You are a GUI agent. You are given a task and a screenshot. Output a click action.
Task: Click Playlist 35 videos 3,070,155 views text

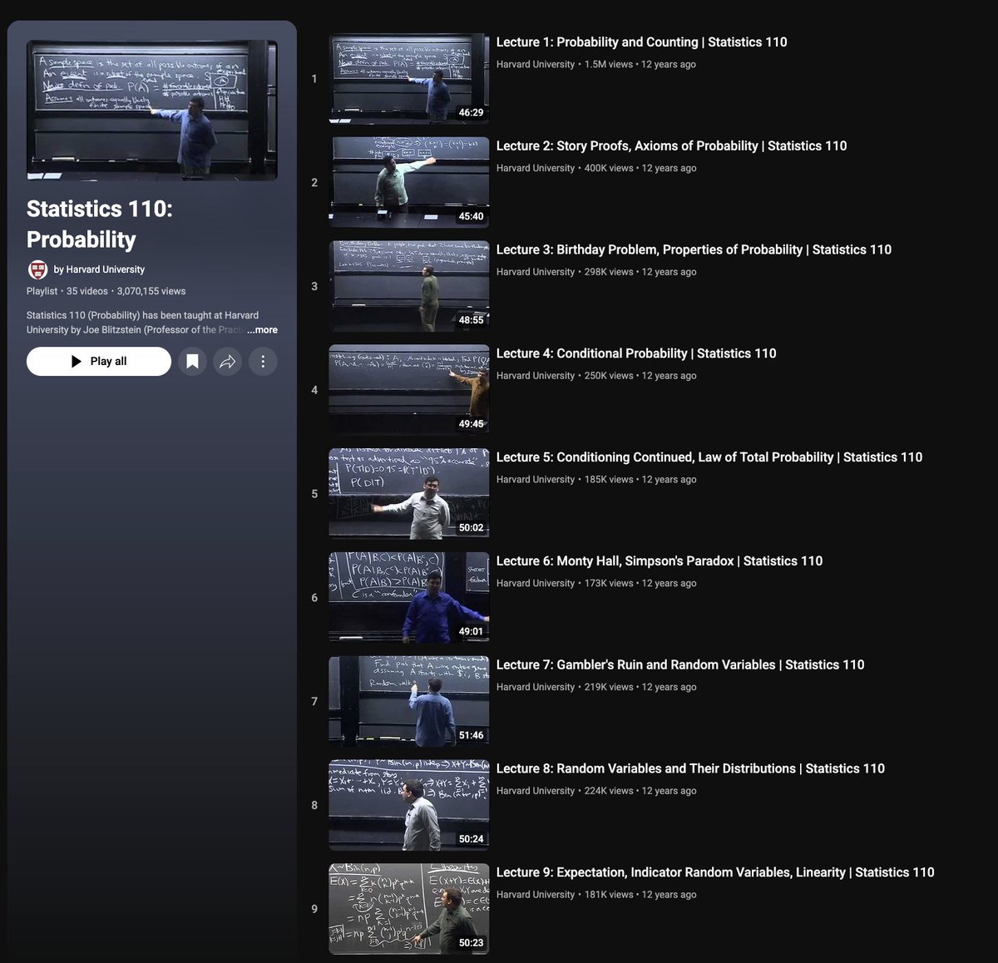106,291
